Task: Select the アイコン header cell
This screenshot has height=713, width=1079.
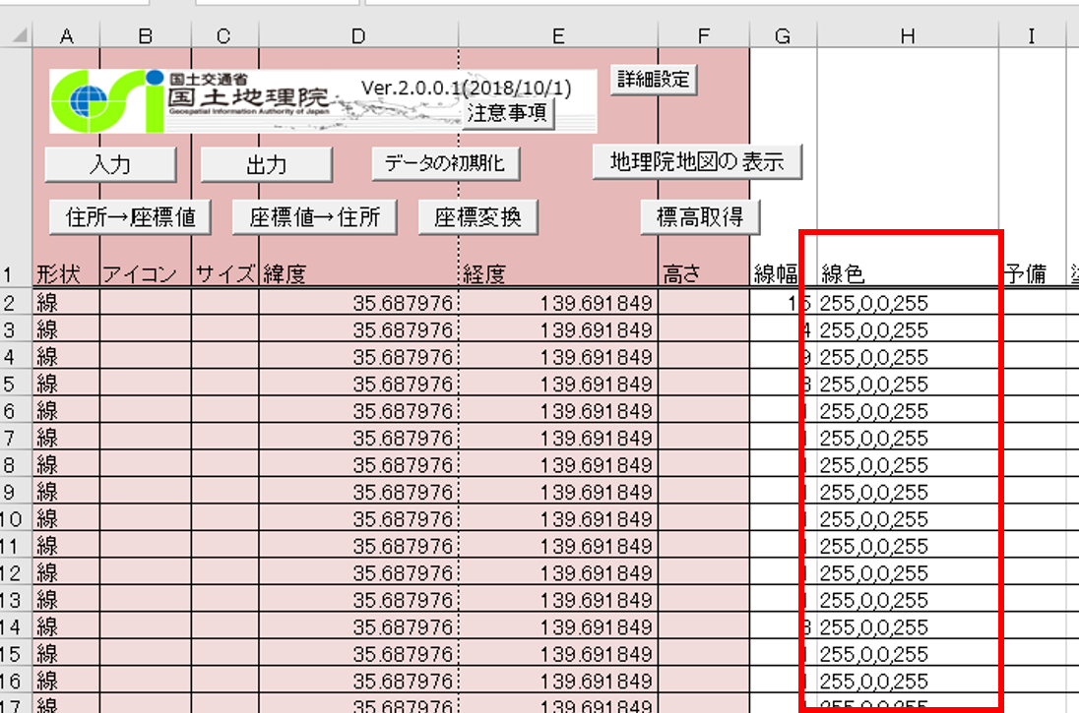Action: [x=145, y=274]
